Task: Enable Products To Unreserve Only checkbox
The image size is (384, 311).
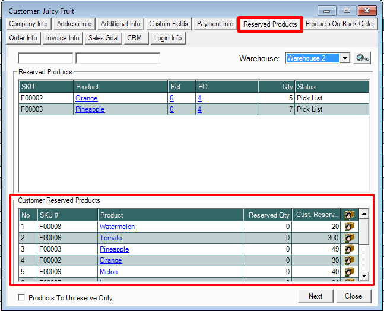Action: 22,298
